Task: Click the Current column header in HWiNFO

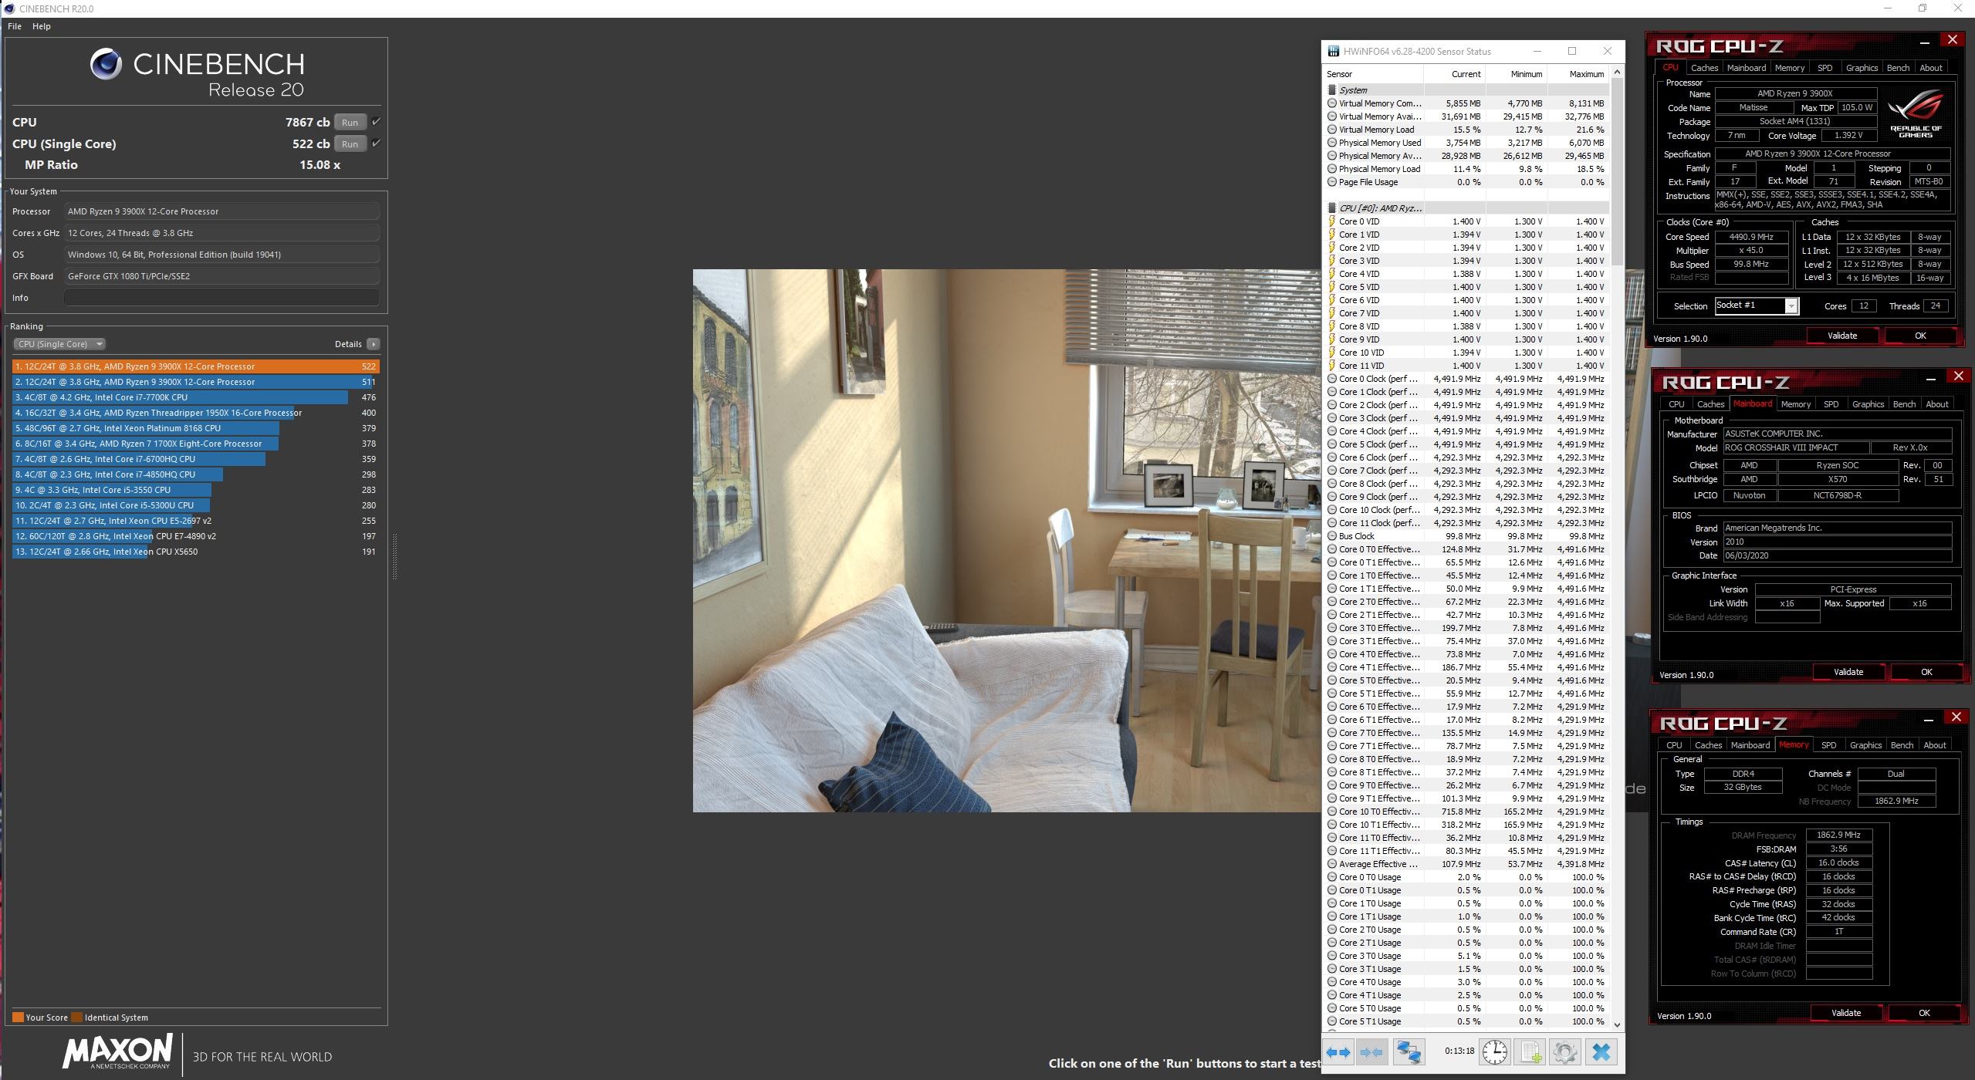Action: (x=1454, y=74)
